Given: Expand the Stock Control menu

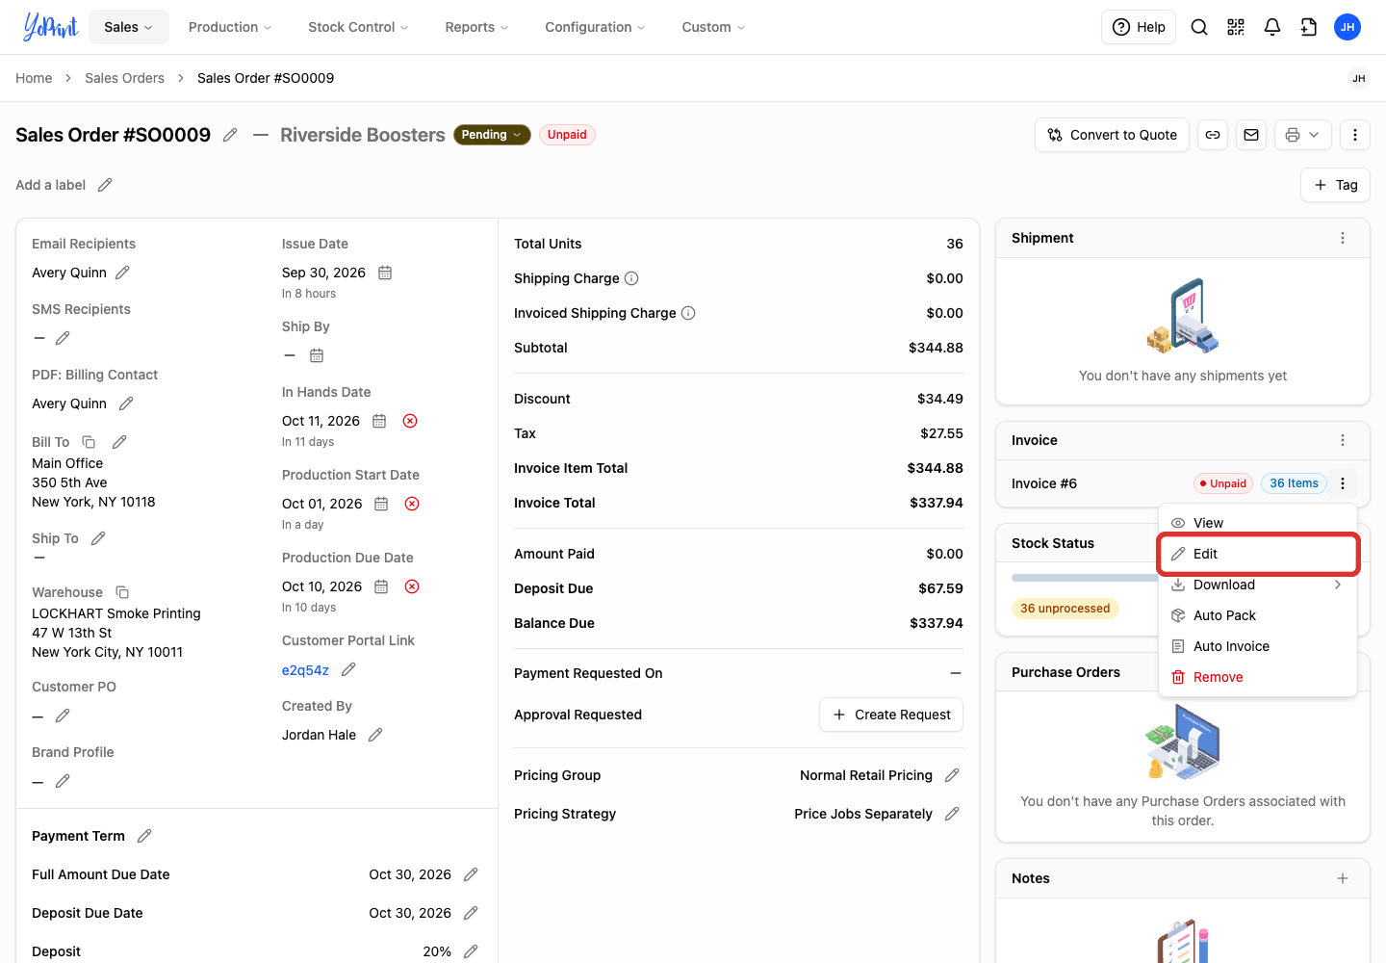Looking at the screenshot, I should [358, 27].
